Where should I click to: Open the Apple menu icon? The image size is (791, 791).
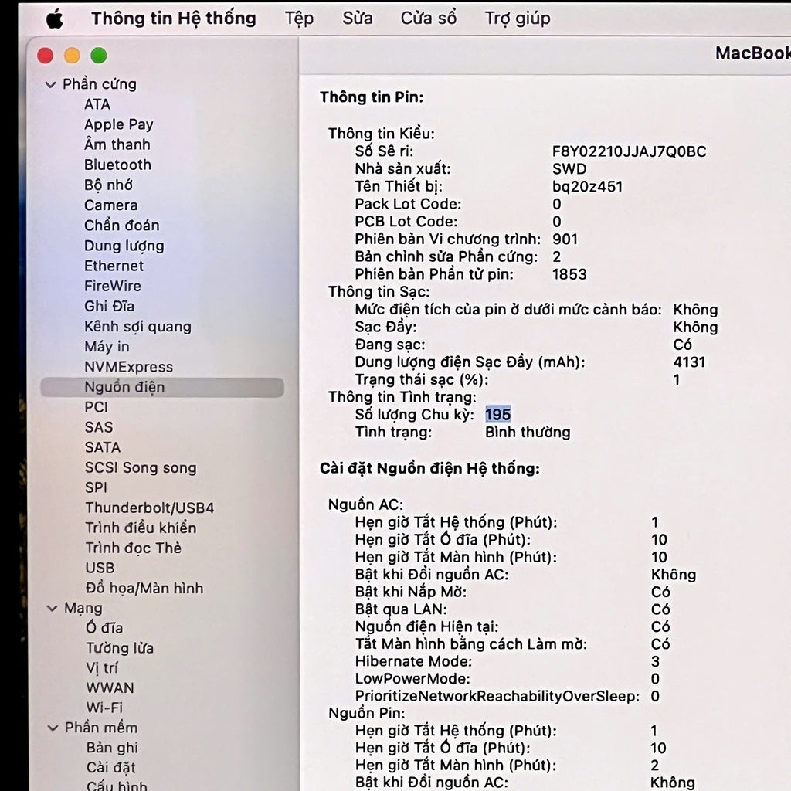pyautogui.click(x=54, y=19)
